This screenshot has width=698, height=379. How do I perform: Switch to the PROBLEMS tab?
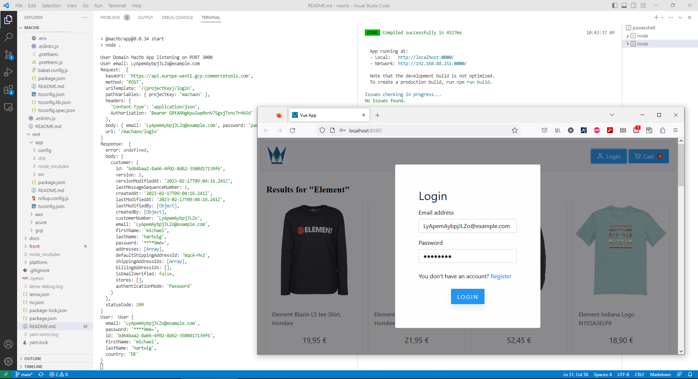[110, 17]
